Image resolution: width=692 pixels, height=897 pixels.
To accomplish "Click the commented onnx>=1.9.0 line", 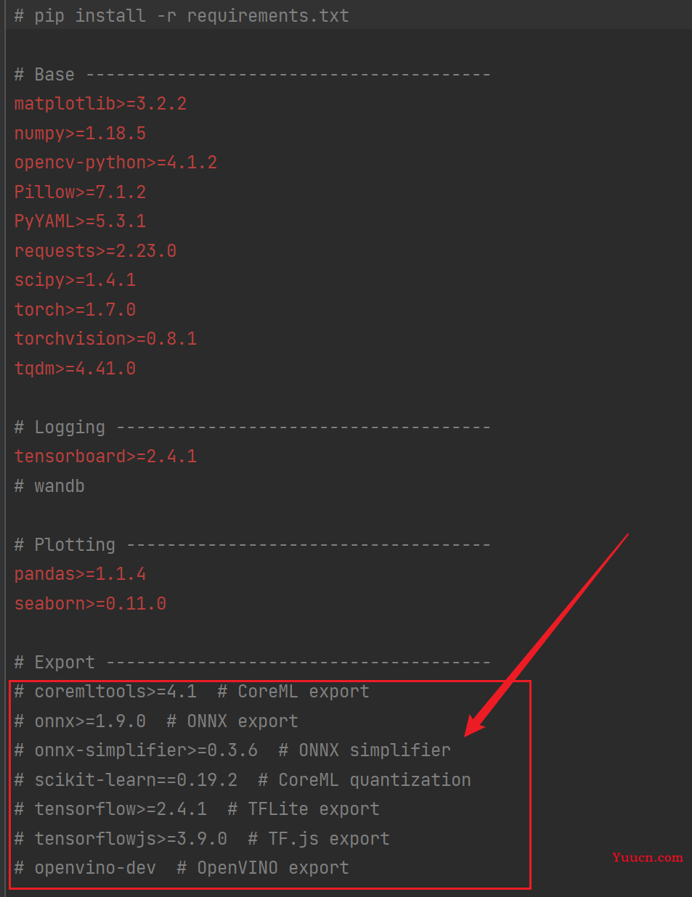I will (x=156, y=721).
